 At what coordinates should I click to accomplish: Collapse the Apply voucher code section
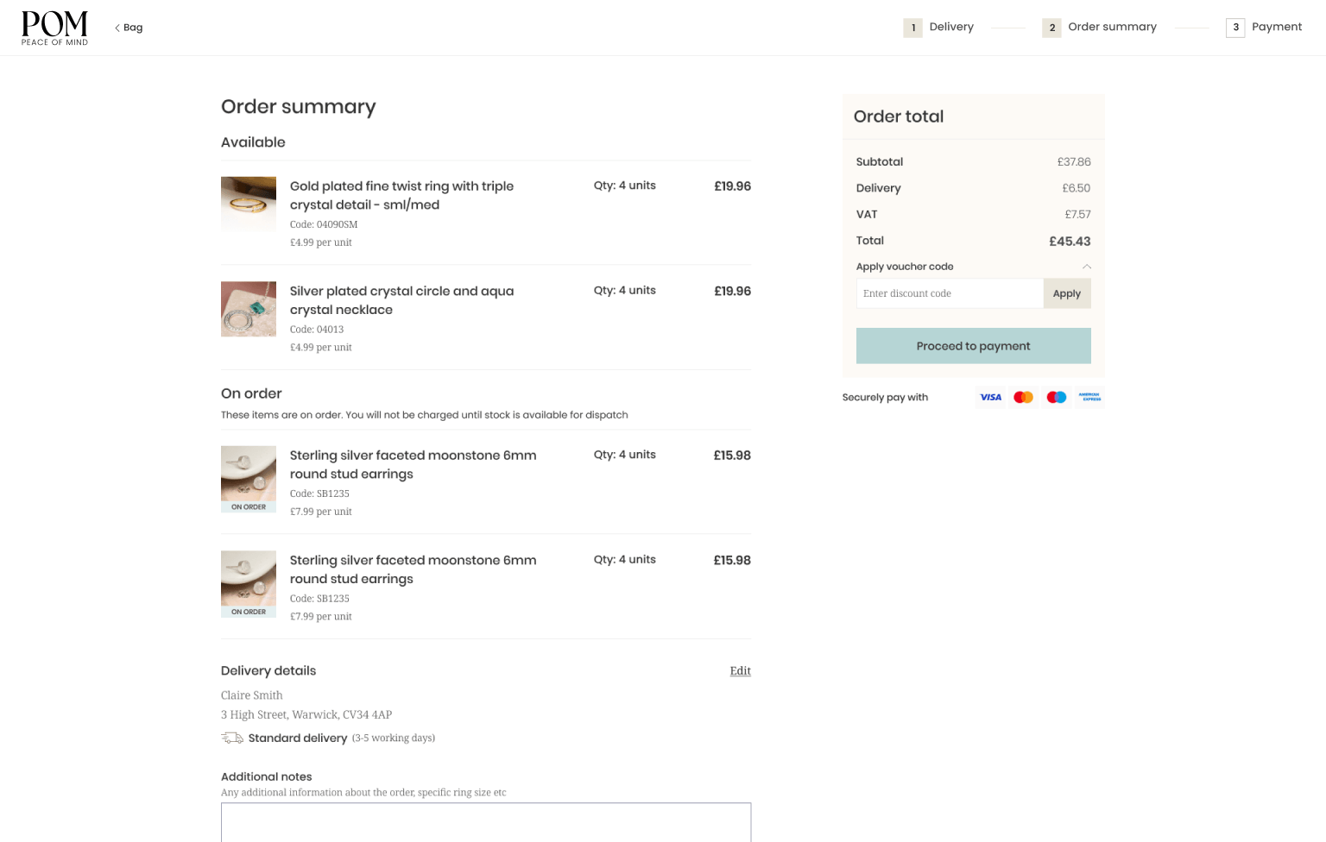pos(1086,267)
